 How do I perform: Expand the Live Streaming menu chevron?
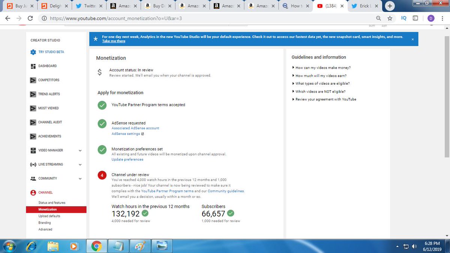point(80,165)
